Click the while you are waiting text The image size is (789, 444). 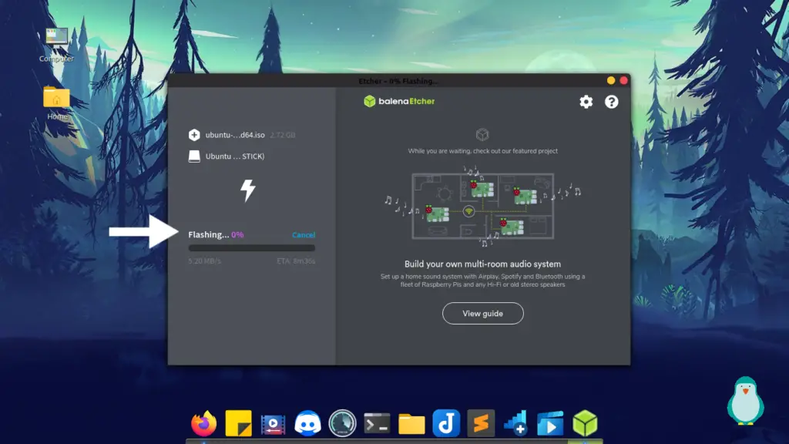482,151
